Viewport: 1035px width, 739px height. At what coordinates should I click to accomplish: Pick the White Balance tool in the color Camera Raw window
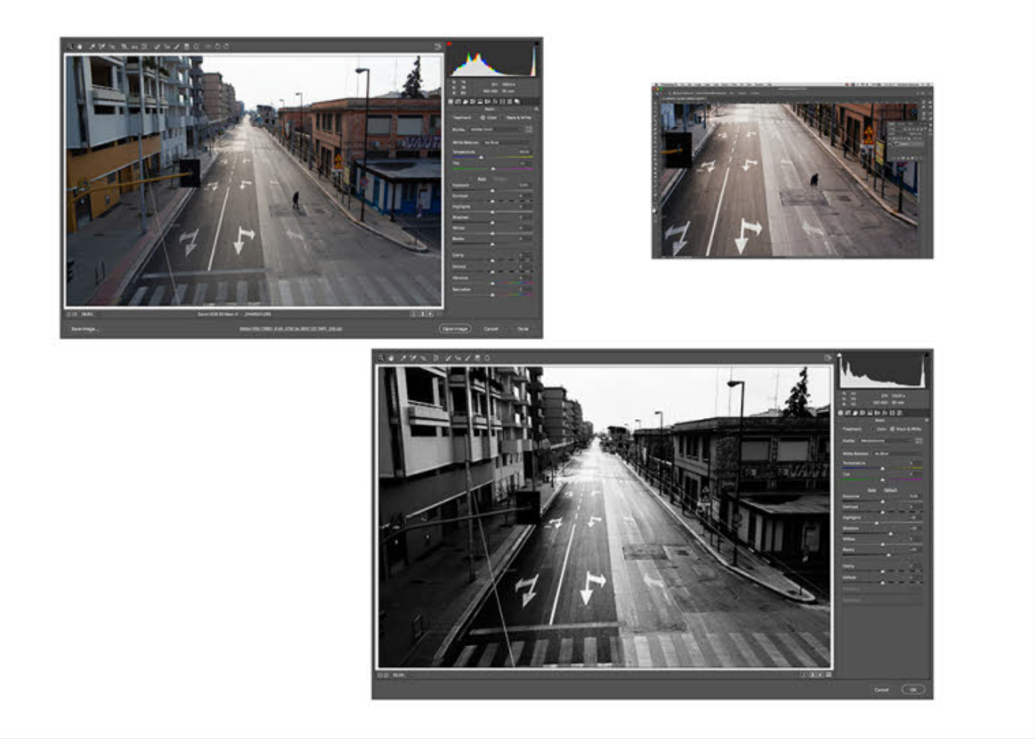pyautogui.click(x=92, y=46)
